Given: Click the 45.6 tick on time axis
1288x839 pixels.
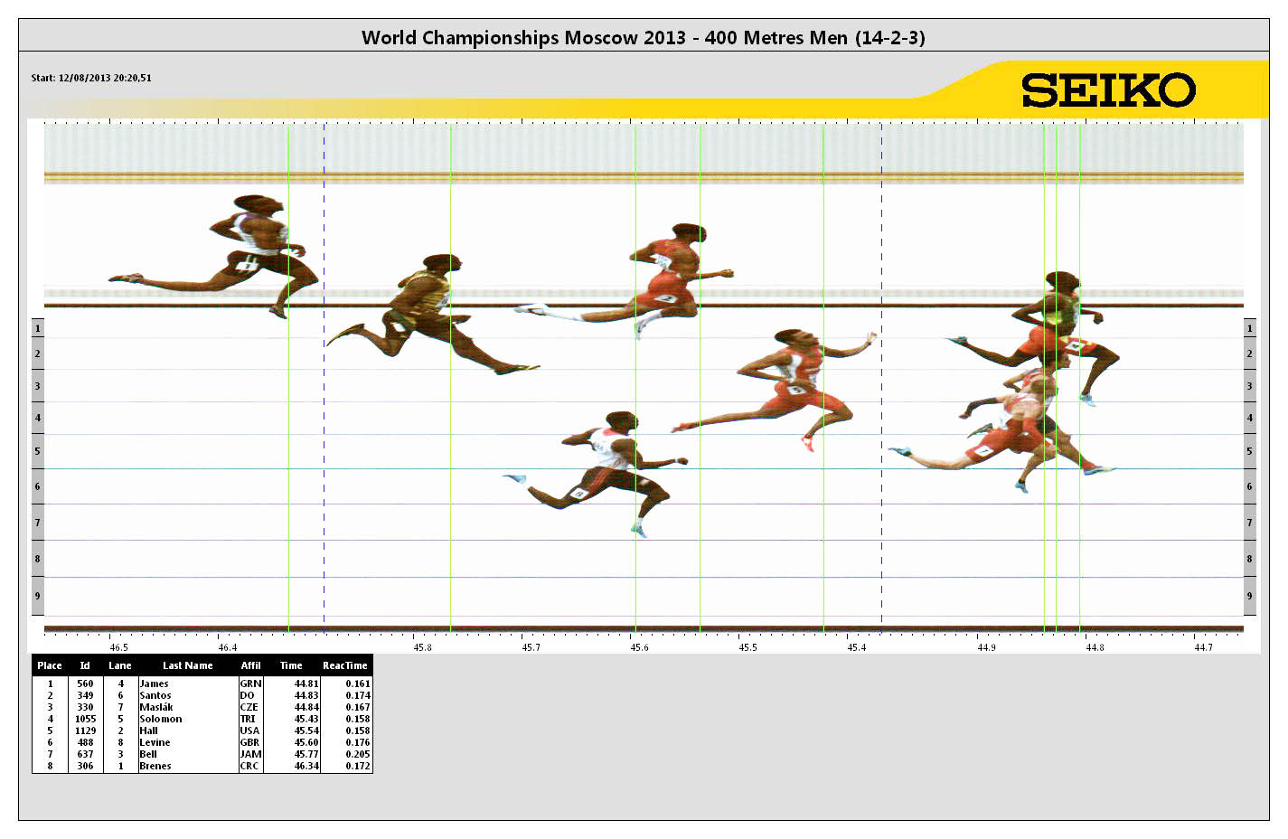Looking at the screenshot, I should 639,647.
